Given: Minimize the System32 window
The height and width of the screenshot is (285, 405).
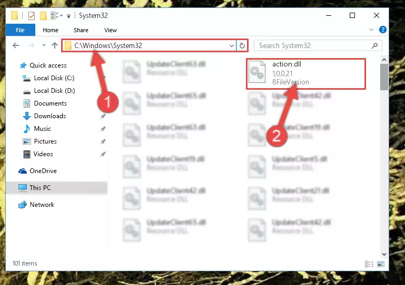Looking at the screenshot, I should (x=329, y=15).
